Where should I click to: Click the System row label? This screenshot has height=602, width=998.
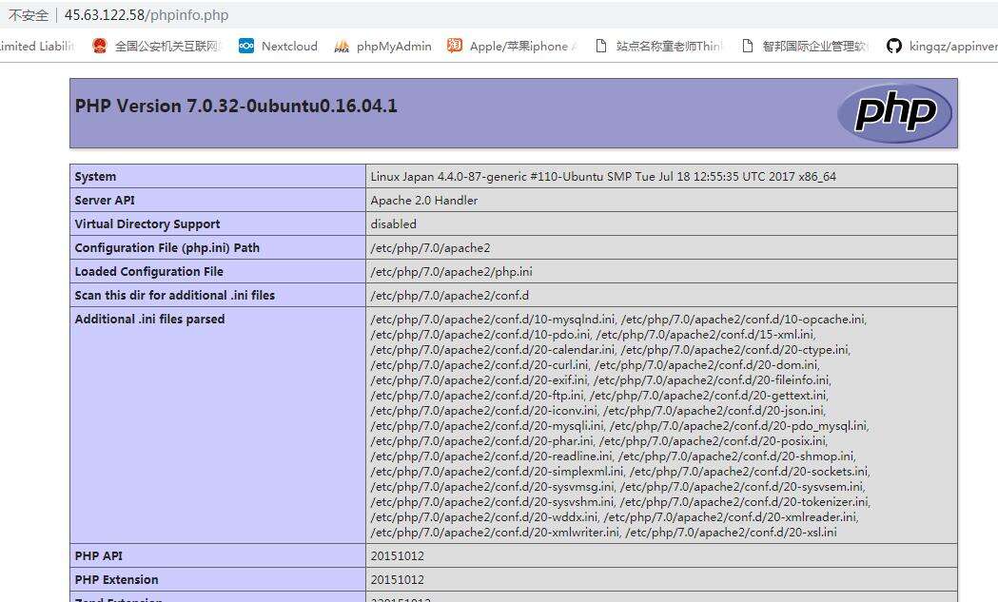[x=95, y=177]
